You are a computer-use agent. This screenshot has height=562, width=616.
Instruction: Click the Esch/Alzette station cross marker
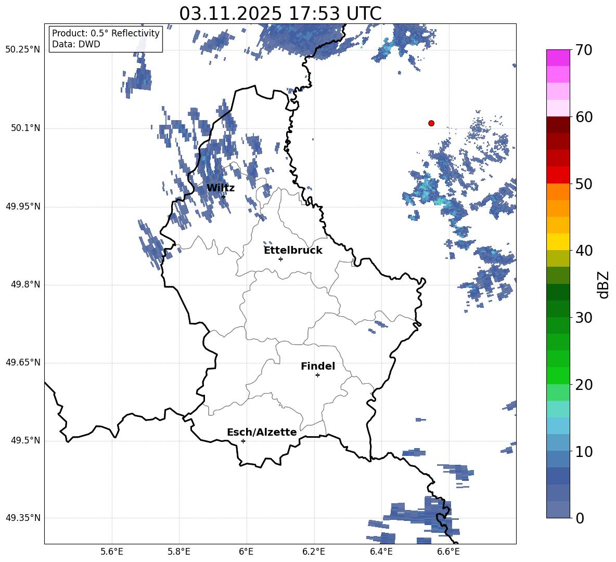(243, 441)
